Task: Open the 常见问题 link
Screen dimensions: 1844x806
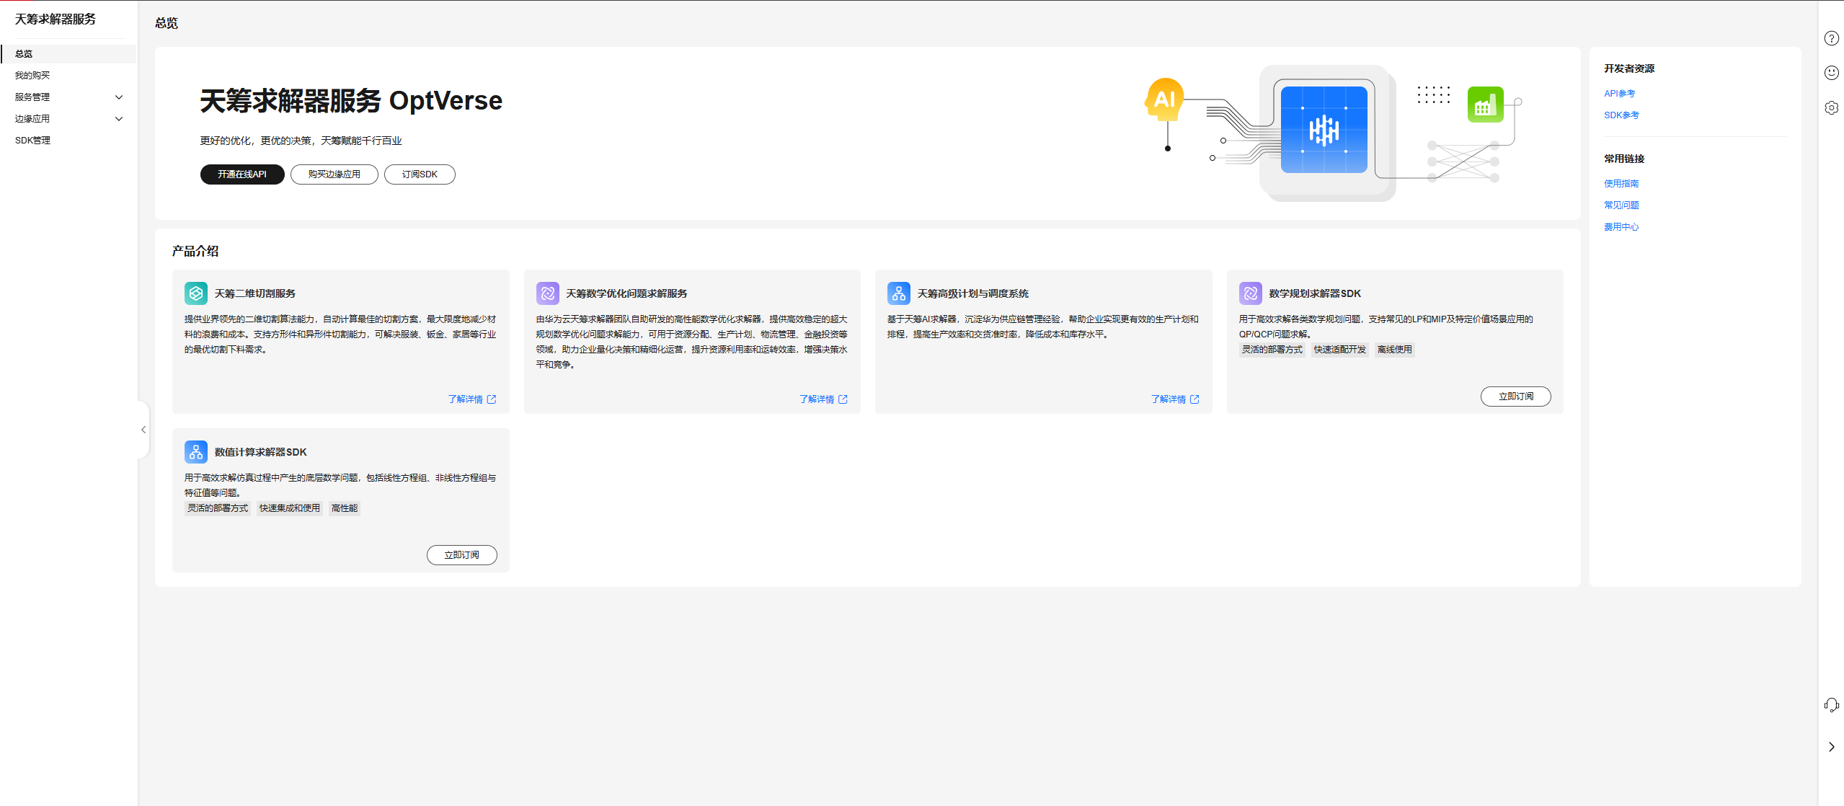Action: (x=1621, y=205)
